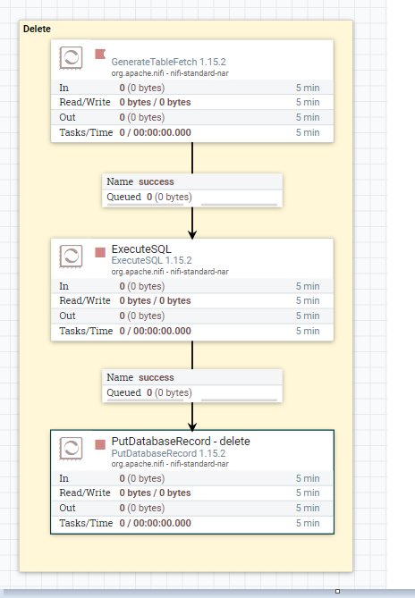Screen dimensions: 415x598
Task: Select the Delete label group title
Action: [x=37, y=29]
